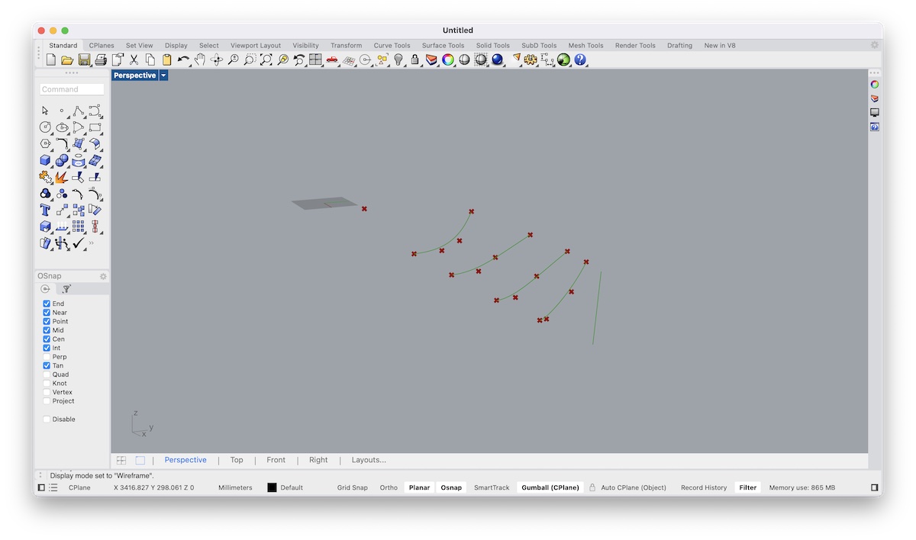Switch to the Top viewport tab

[x=237, y=460]
